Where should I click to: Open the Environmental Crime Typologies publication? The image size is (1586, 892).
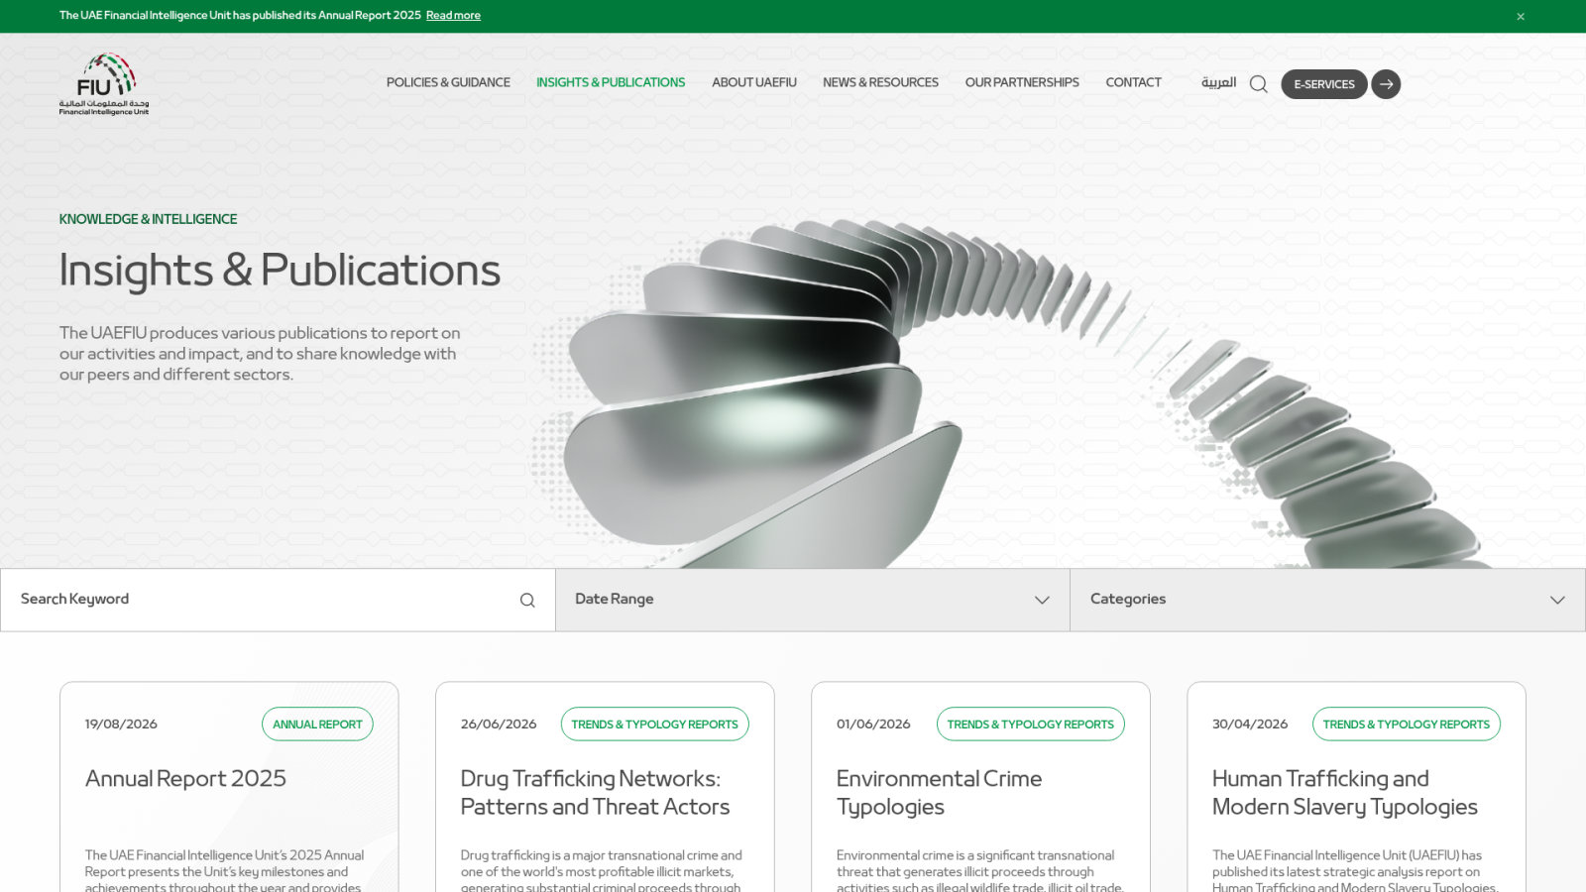point(939,793)
